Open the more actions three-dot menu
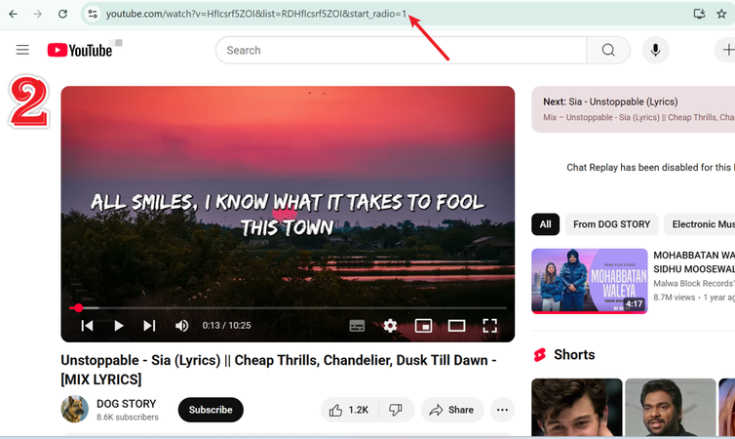The width and height of the screenshot is (735, 439). (502, 410)
